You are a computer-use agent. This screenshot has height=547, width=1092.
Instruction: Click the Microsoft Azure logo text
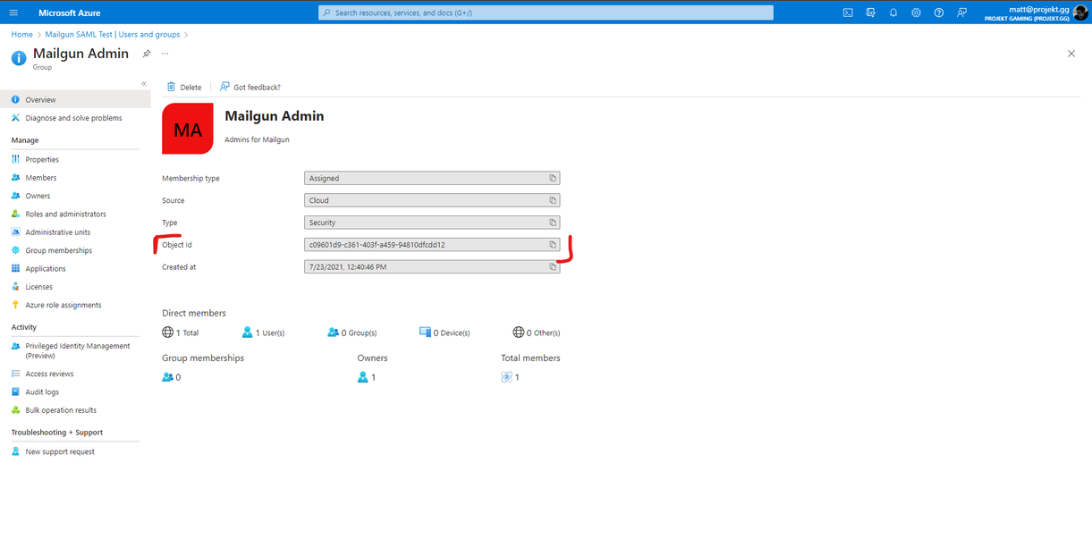coord(70,13)
